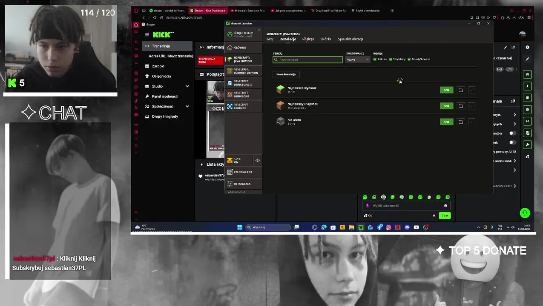Image resolution: width=543 pixels, height=306 pixels.
Task: Click Graj for nie wiem installation
Action: [x=446, y=122]
